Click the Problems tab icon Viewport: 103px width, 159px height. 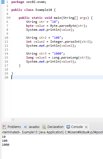(4, 127)
